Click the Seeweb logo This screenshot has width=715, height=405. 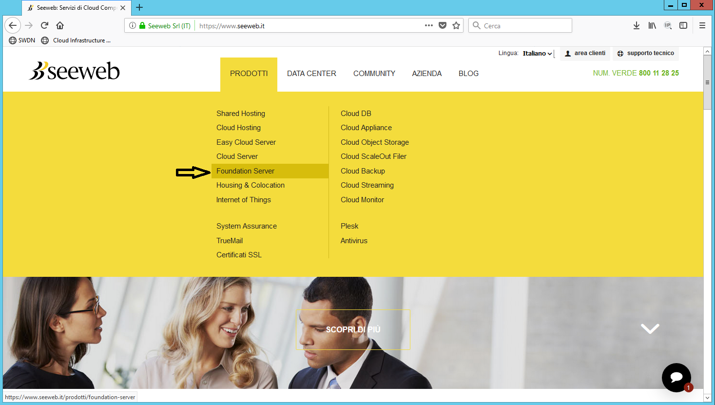tap(75, 71)
